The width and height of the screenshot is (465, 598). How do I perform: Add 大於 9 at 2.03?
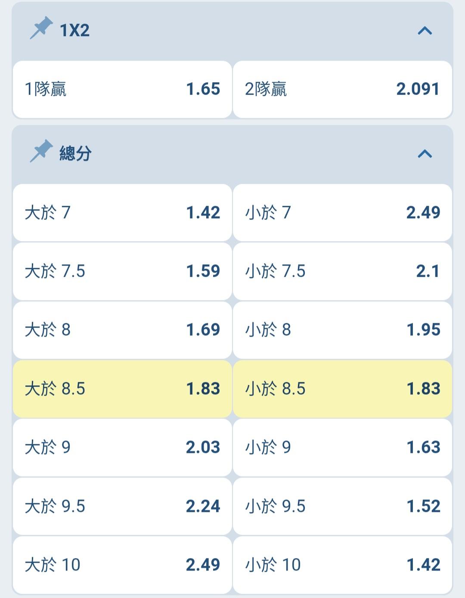(122, 448)
